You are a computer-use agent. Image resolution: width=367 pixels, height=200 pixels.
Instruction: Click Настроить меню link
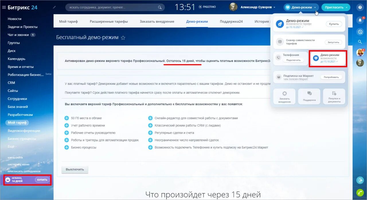point(19,164)
